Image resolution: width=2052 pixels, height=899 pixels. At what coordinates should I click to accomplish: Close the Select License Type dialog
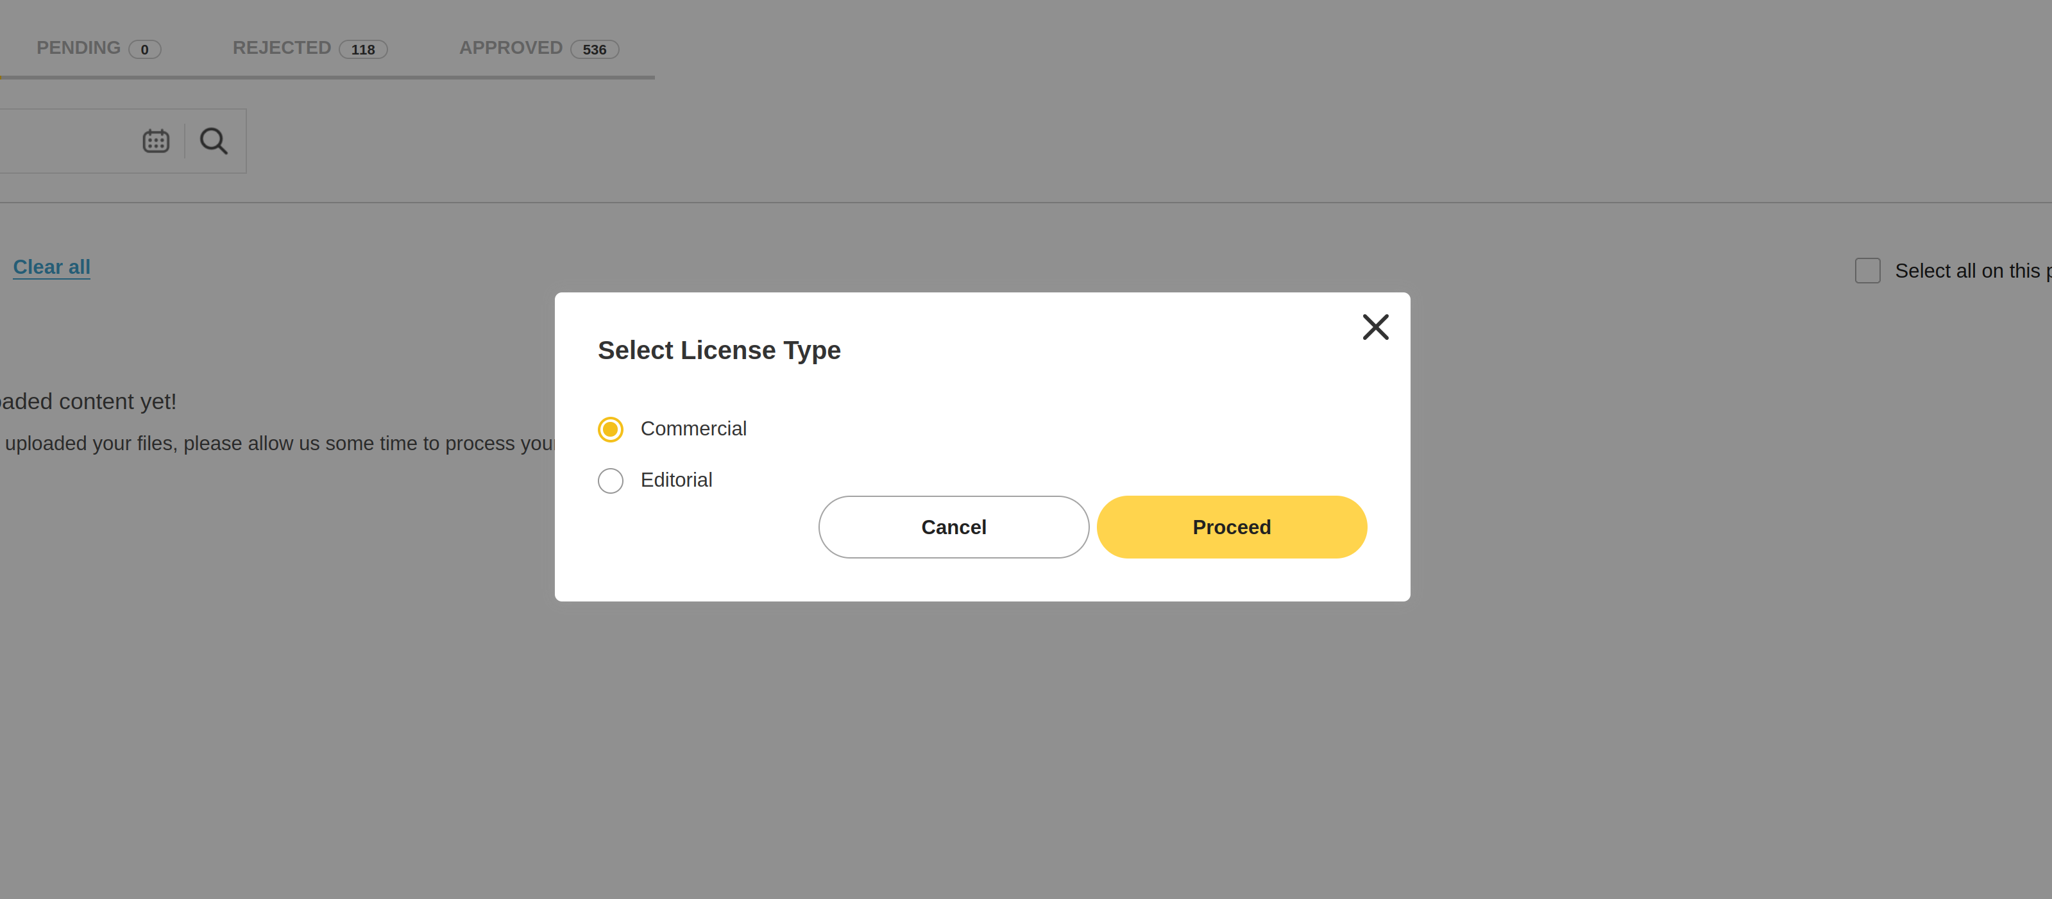pos(1375,327)
